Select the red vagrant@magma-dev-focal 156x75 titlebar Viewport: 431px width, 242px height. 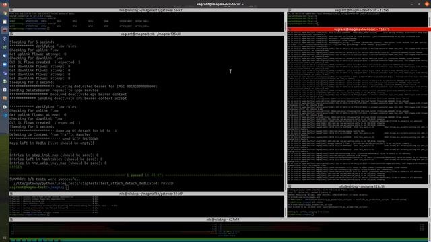pos(359,30)
